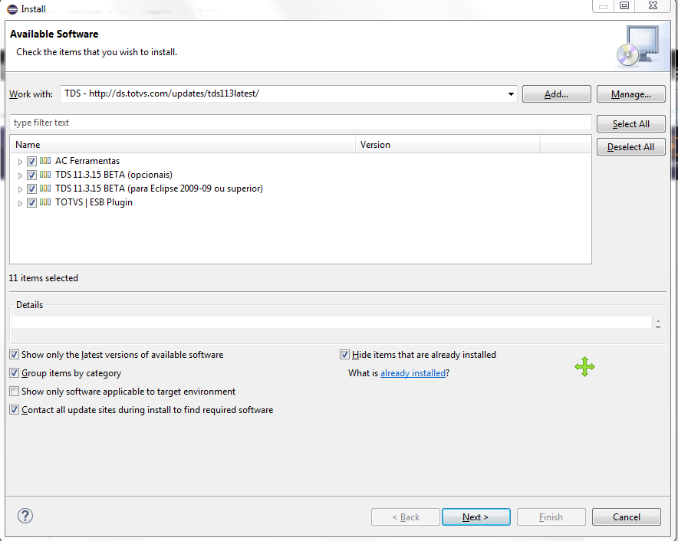This screenshot has height=541, width=678.
Task: Click the Add... button
Action: 557,93
